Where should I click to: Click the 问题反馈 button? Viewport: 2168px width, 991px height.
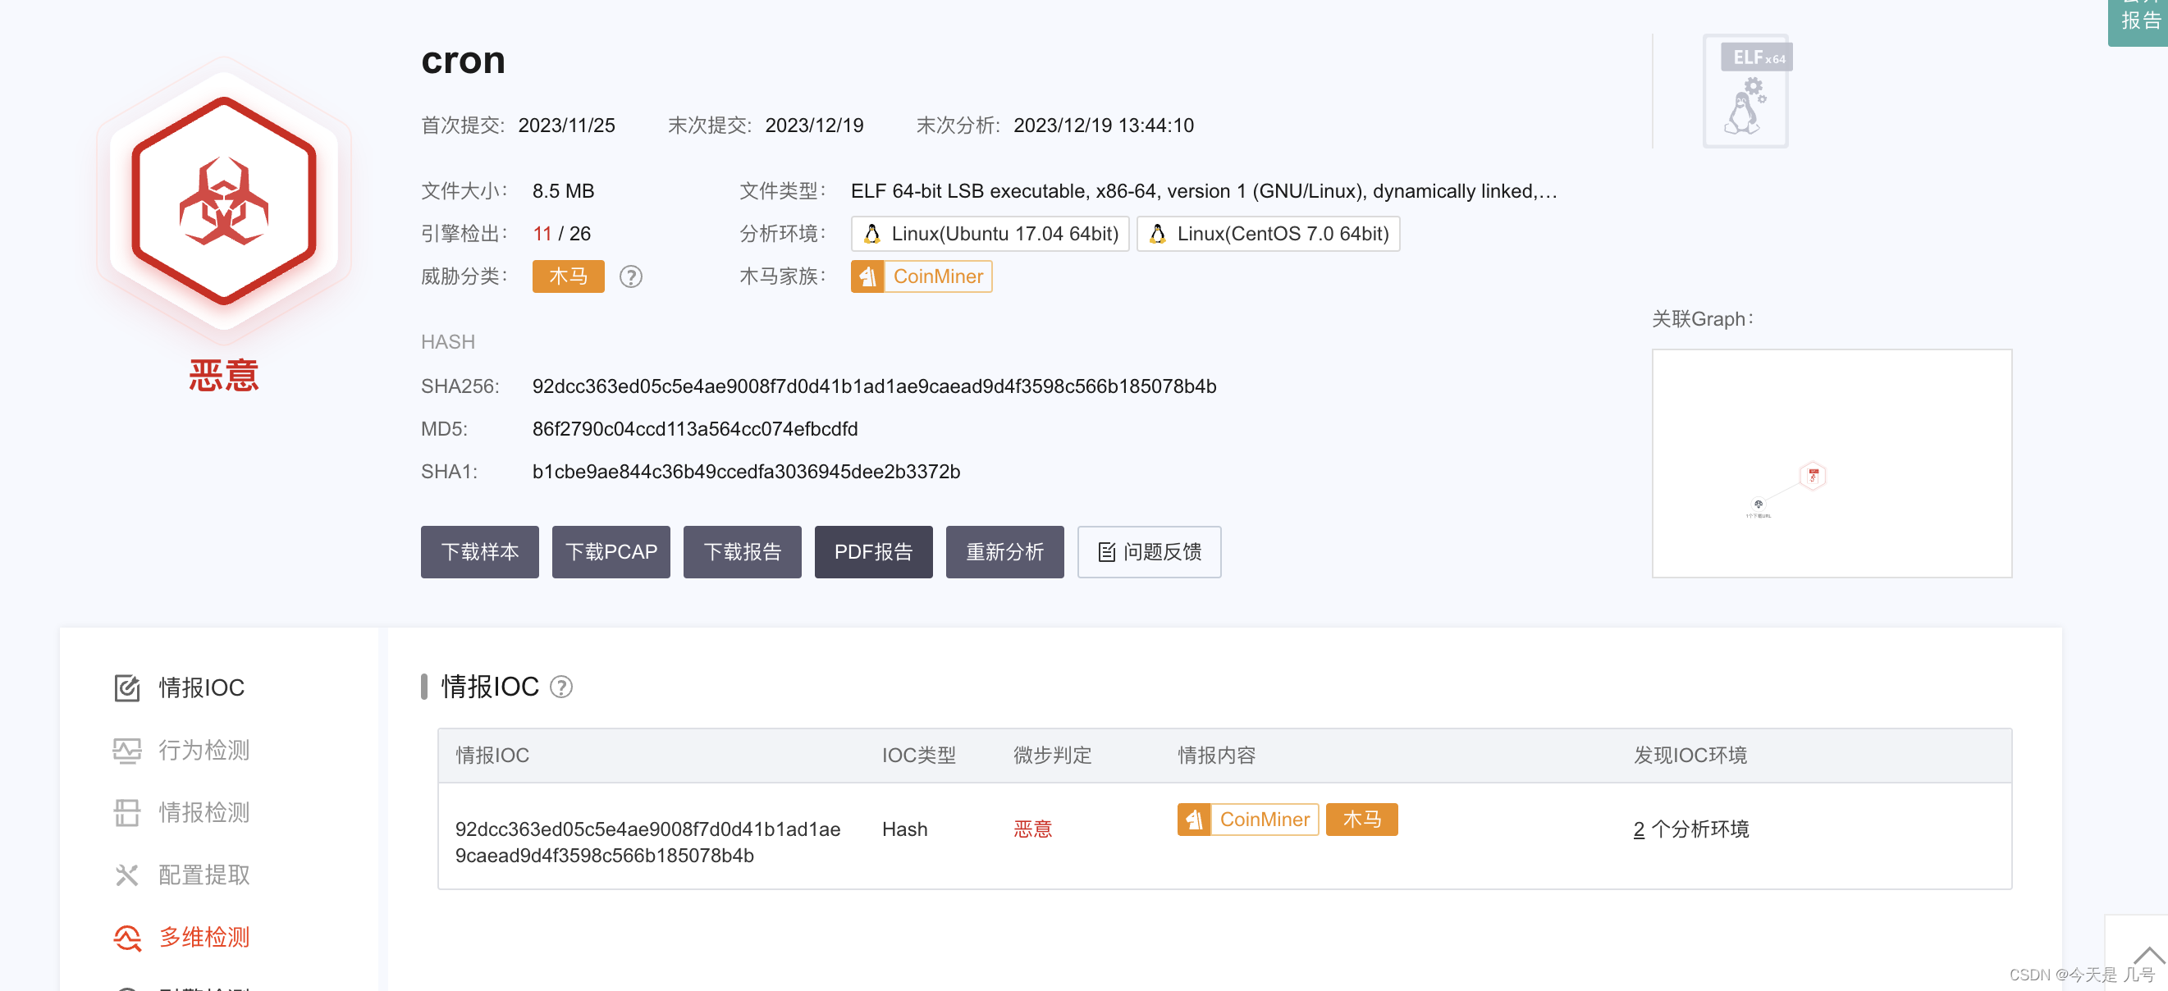tap(1150, 552)
